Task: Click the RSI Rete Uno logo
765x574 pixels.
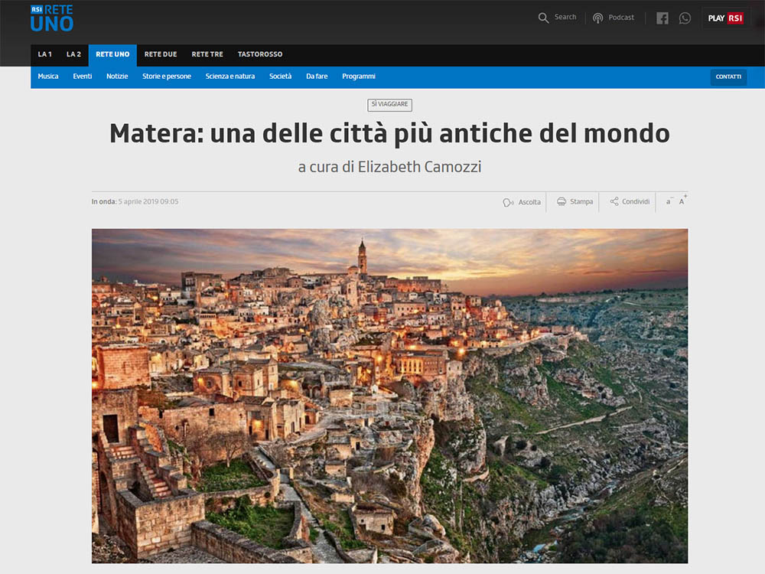Action: (52, 18)
